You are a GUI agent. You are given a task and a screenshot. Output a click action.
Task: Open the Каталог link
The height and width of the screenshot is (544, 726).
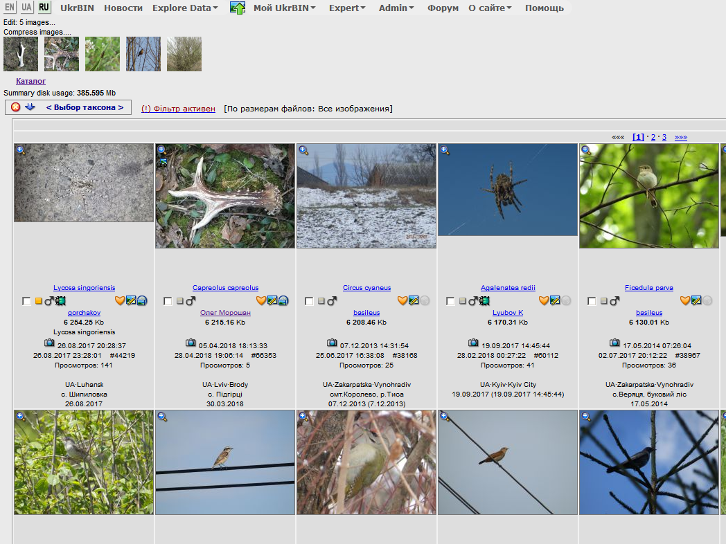[x=30, y=81]
